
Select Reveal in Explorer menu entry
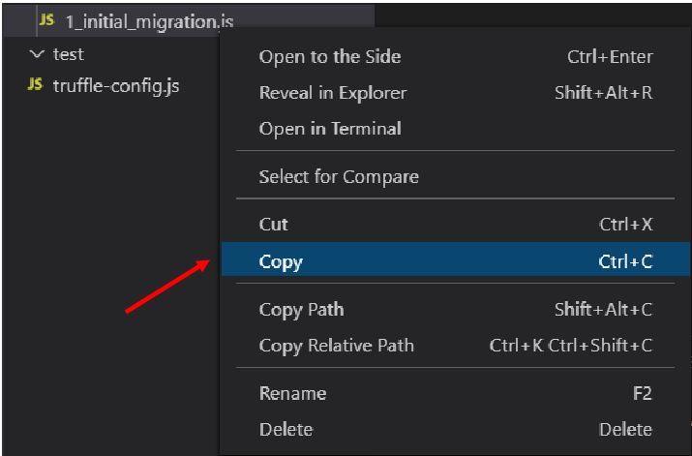(332, 93)
